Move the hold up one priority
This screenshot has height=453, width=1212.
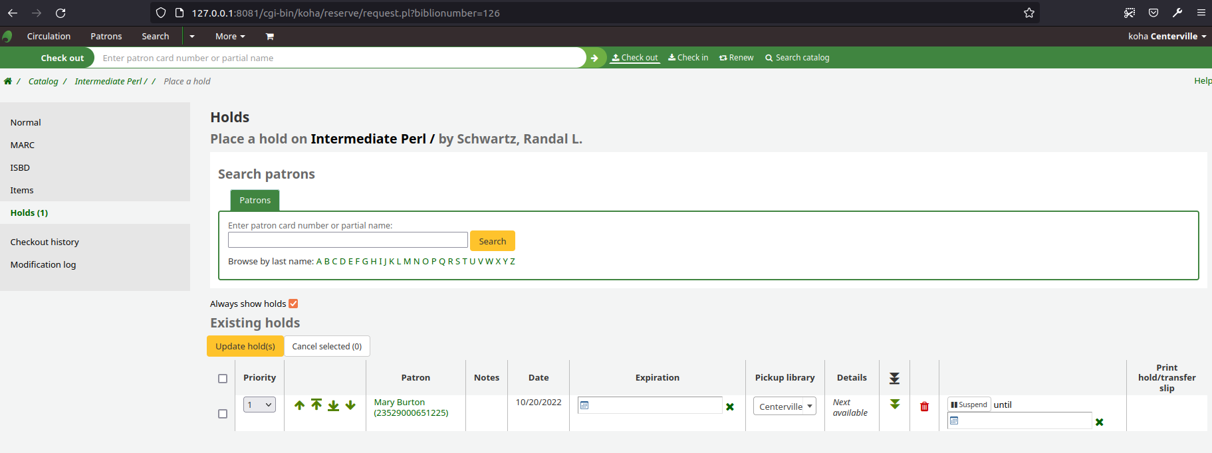point(299,405)
